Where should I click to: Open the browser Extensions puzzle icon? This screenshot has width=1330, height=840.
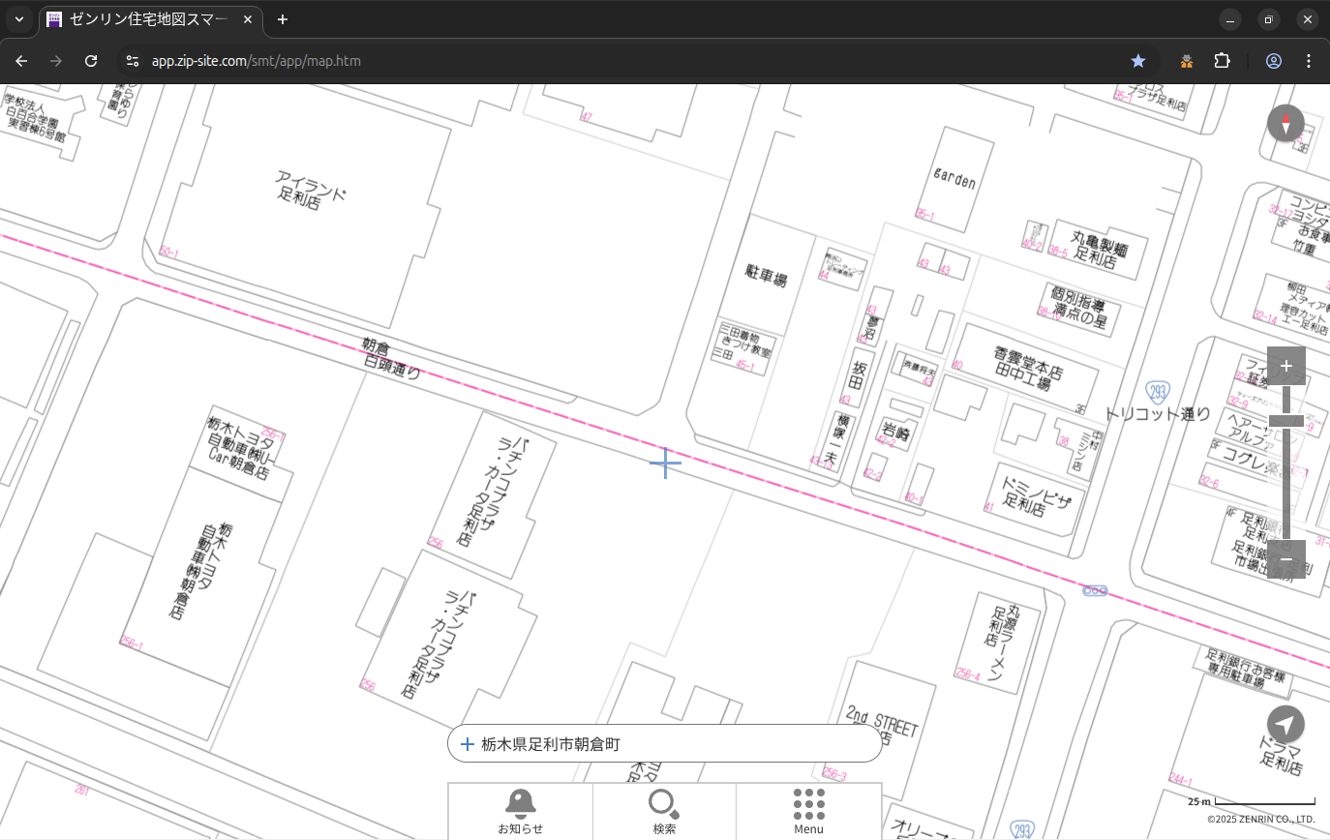pos(1222,61)
